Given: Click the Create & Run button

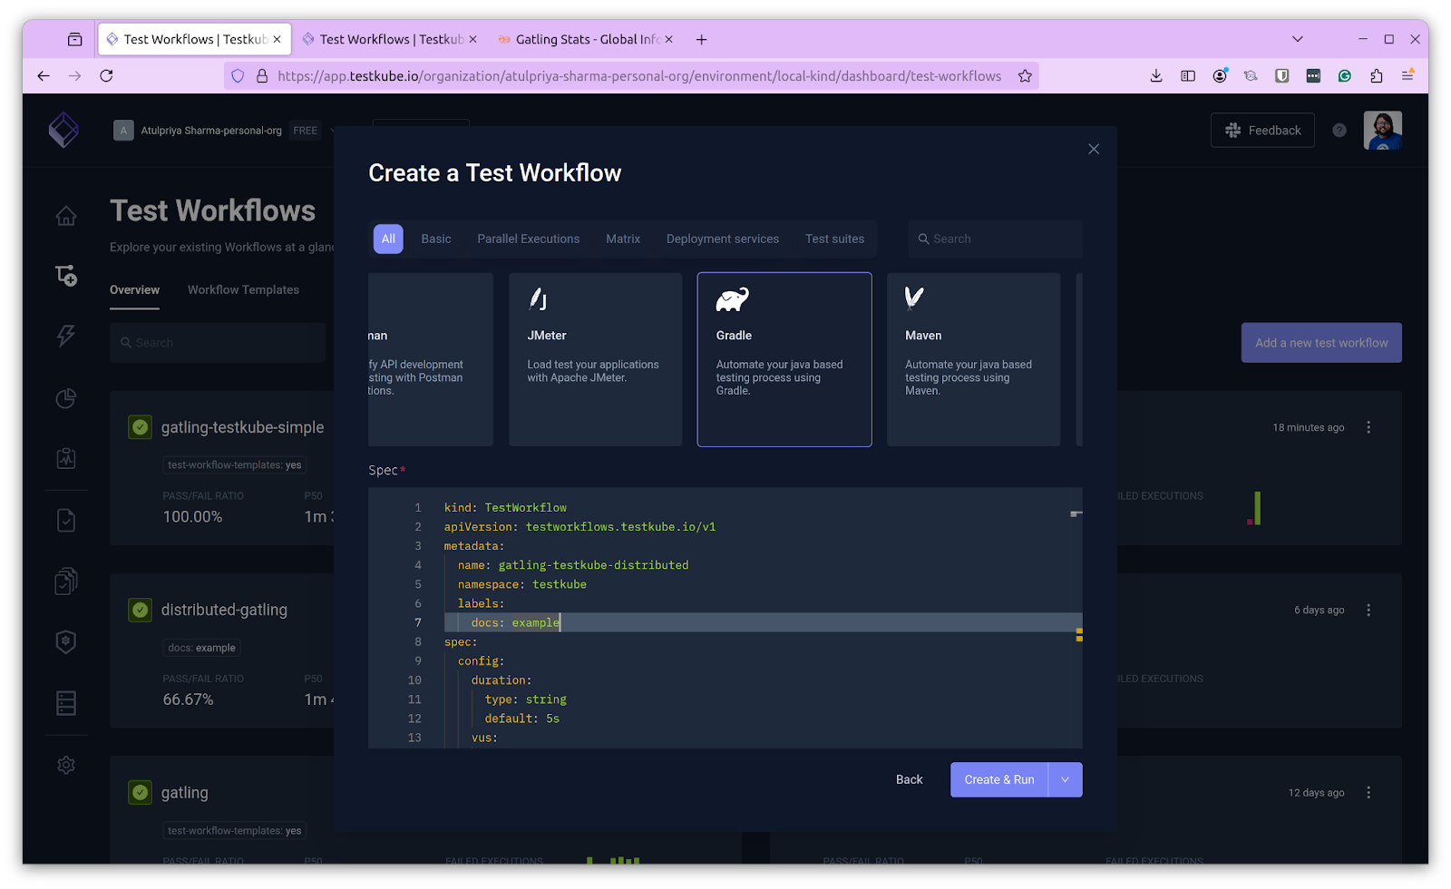Looking at the screenshot, I should click(x=999, y=779).
